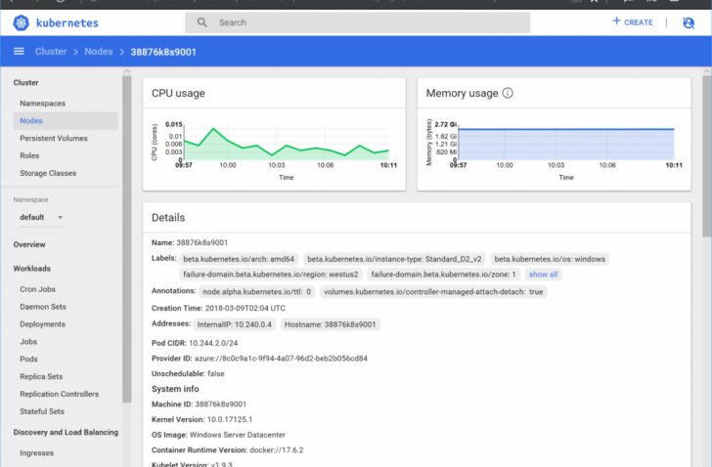Click the zone: 1 label chip
The image size is (712, 467).
click(444, 275)
